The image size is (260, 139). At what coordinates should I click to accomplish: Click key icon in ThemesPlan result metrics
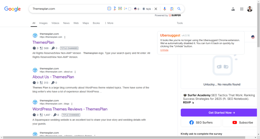coord(53,48)
